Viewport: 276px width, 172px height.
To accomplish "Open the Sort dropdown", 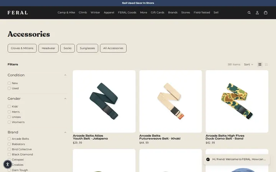I will pyautogui.click(x=248, y=65).
